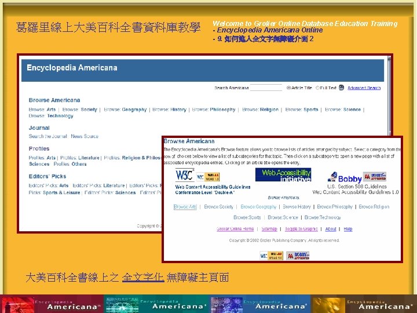Open Browse: Arts in main Browse Americana list

[x=42, y=110]
